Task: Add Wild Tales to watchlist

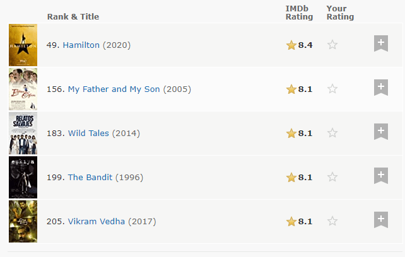Action: coord(380,132)
